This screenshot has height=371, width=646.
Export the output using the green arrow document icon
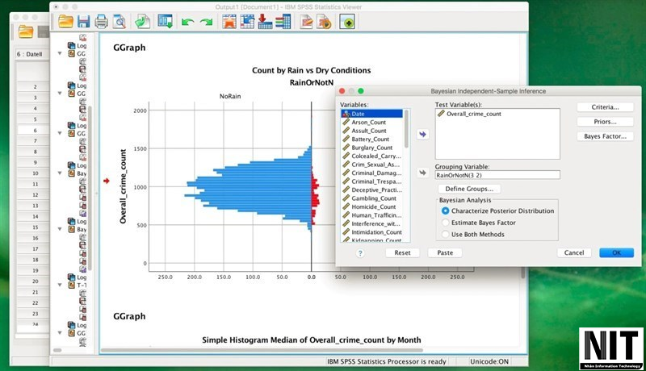coord(143,22)
